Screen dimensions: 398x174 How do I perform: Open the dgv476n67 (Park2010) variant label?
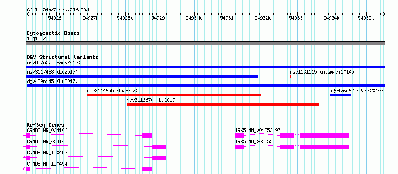pyautogui.click(x=356, y=91)
